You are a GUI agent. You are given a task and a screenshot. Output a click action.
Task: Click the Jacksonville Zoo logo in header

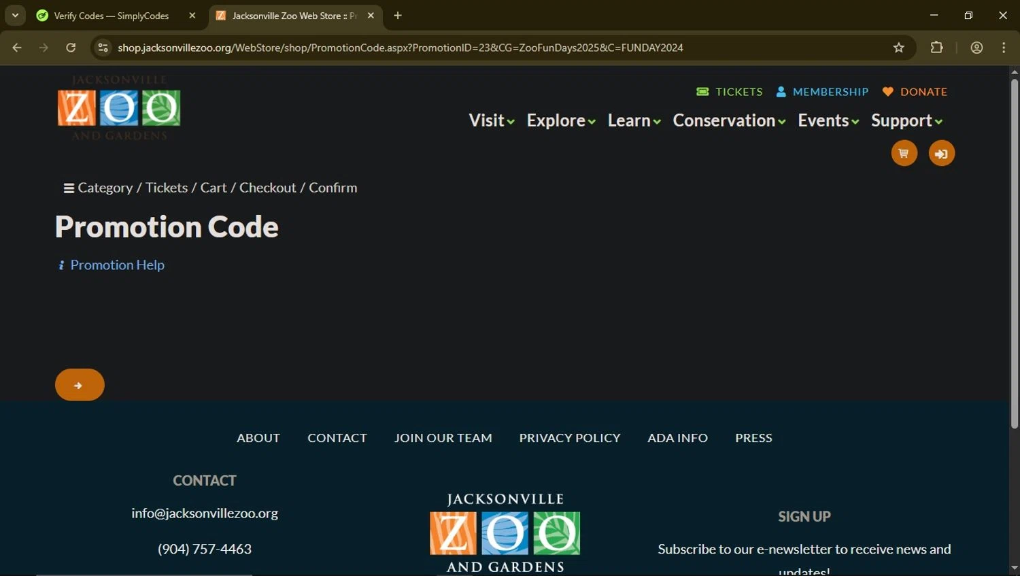point(119,107)
